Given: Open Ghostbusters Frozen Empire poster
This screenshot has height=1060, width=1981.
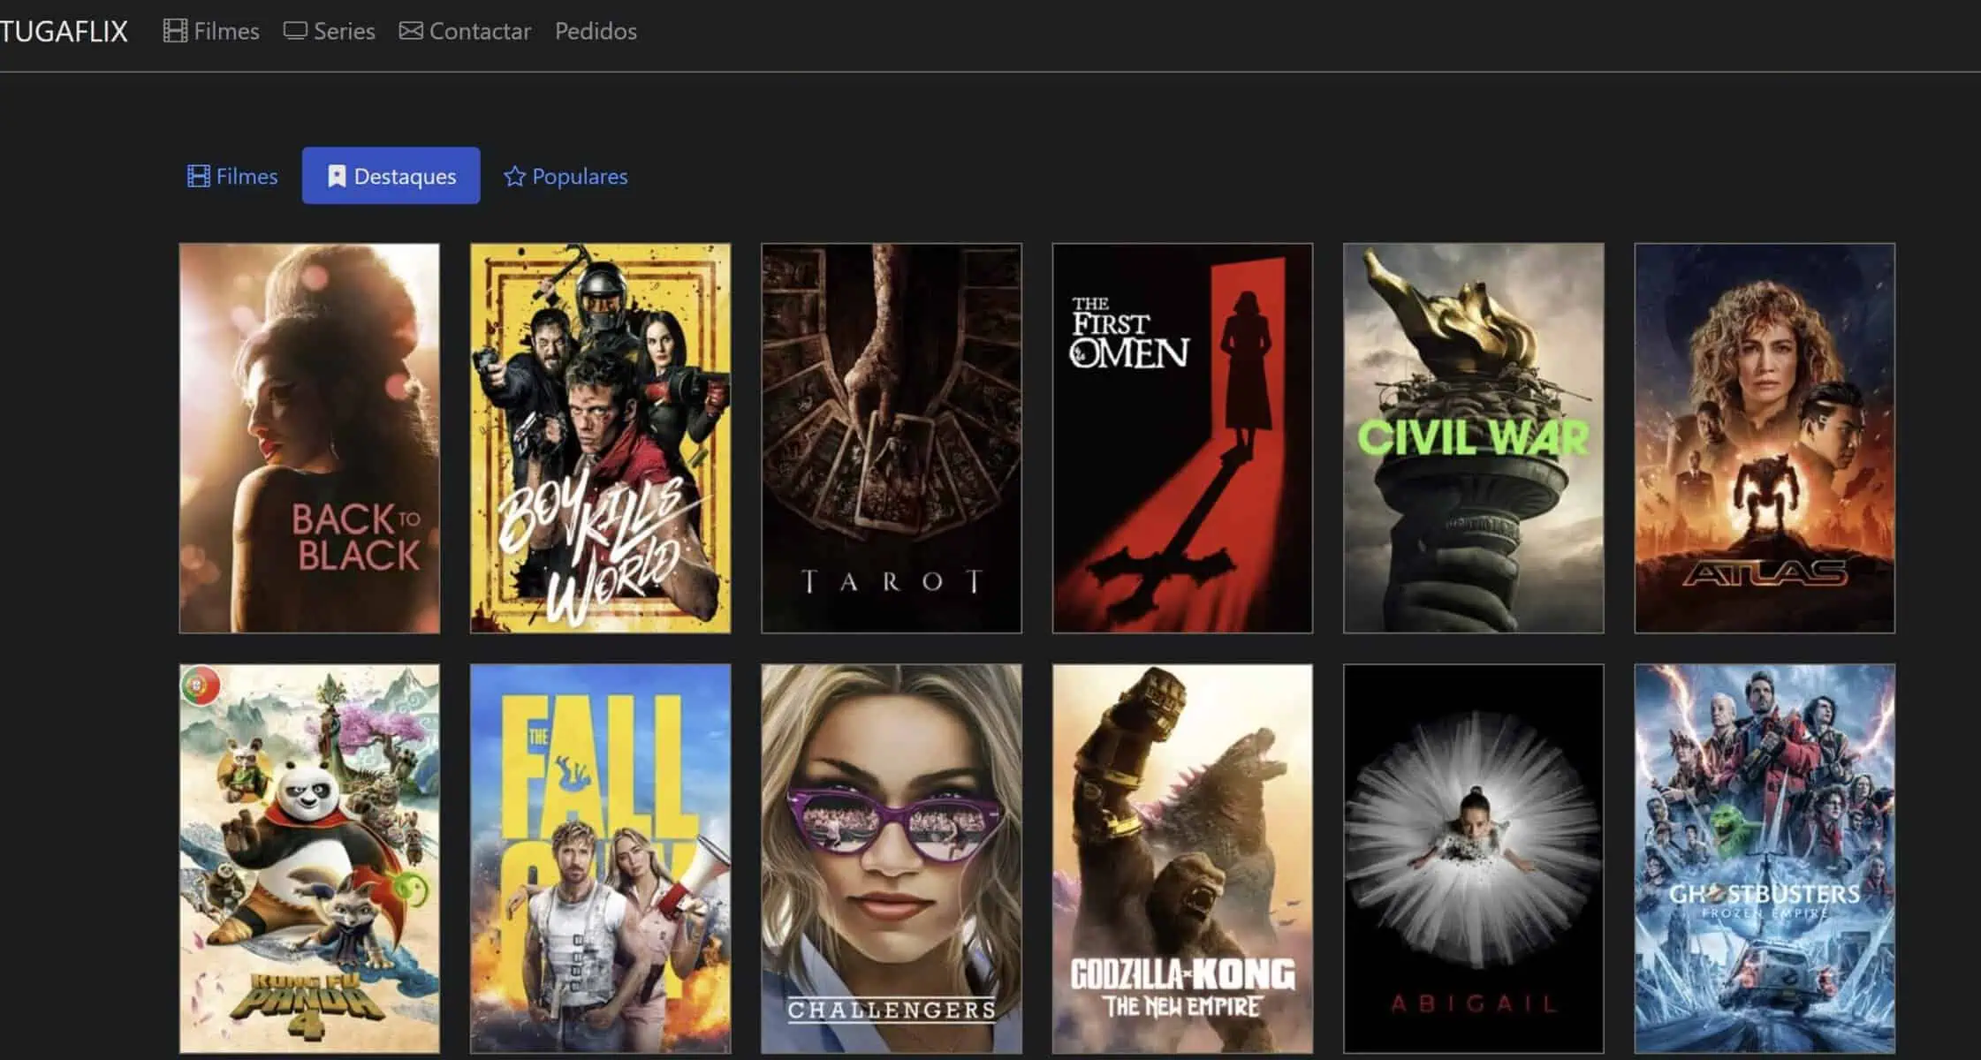Looking at the screenshot, I should (x=1765, y=859).
